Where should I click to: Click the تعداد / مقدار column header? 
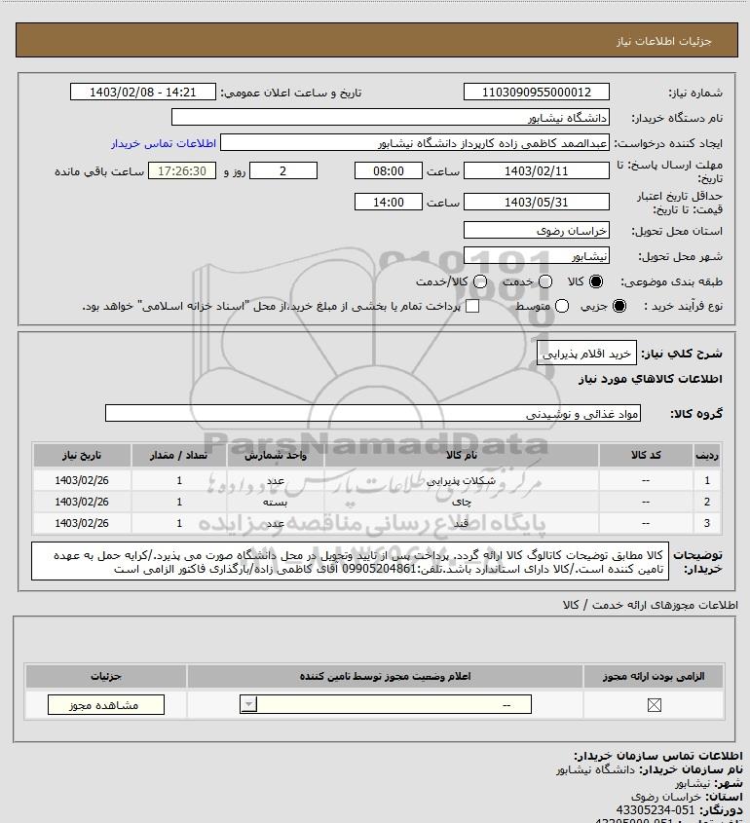coord(179,455)
